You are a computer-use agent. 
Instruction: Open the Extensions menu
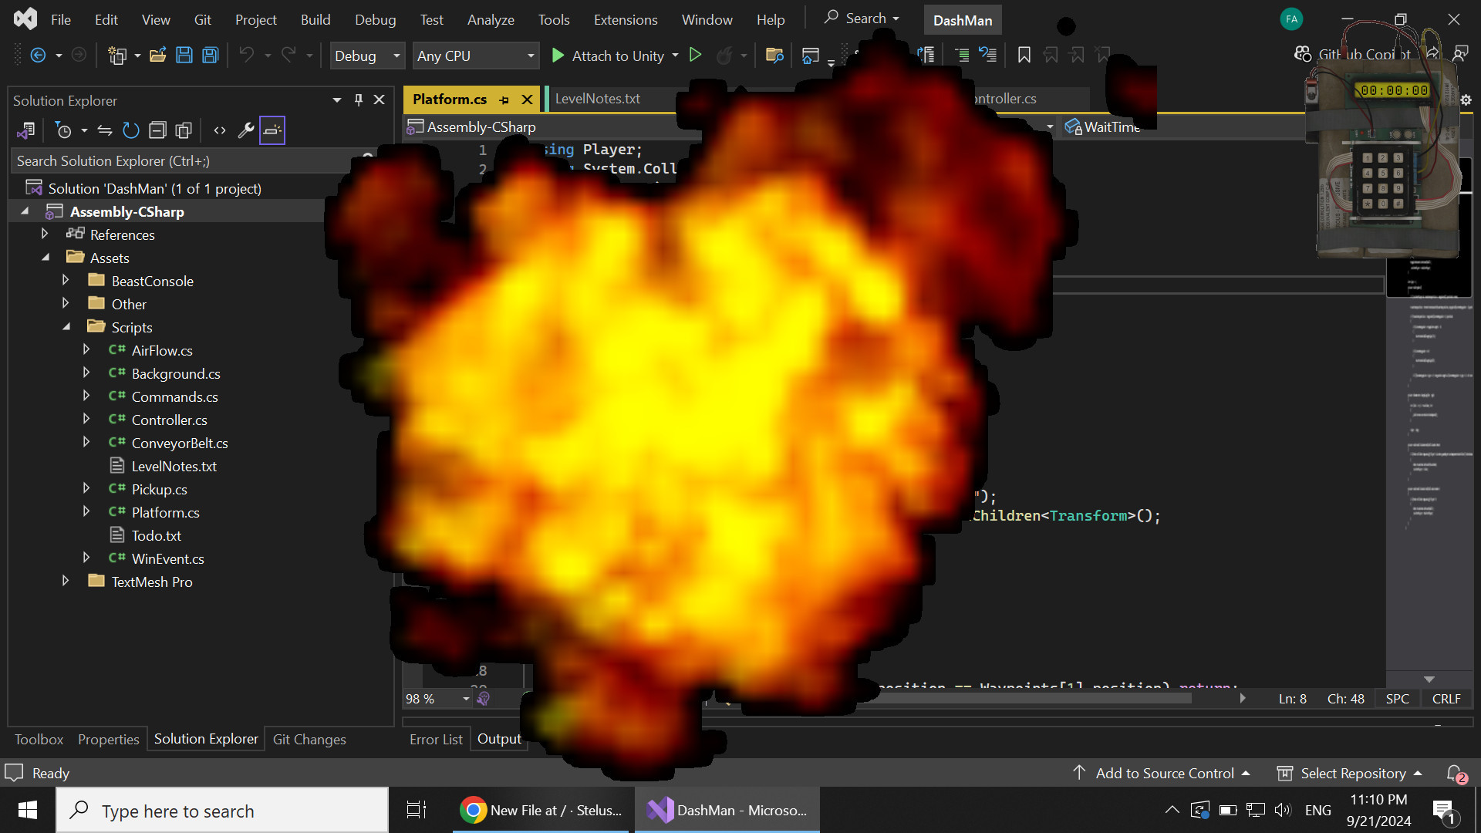(x=625, y=19)
